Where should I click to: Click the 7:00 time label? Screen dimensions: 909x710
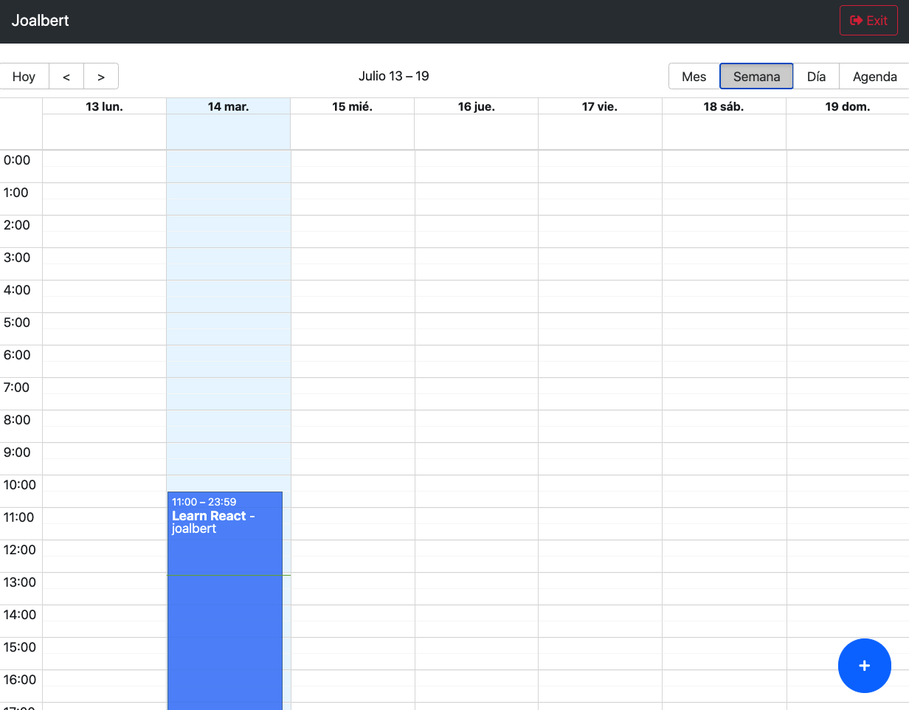[17, 387]
